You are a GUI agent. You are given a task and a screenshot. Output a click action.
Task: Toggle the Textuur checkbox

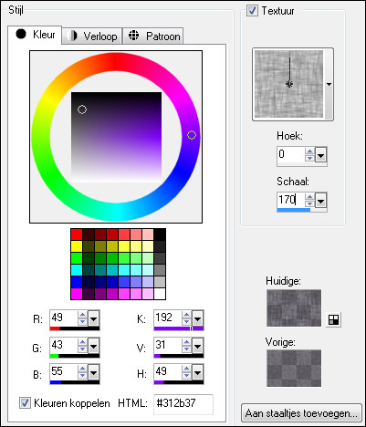(252, 11)
